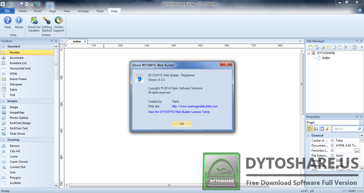Select the index document tab
Viewport: 364px width, 193px height.
coord(77,41)
